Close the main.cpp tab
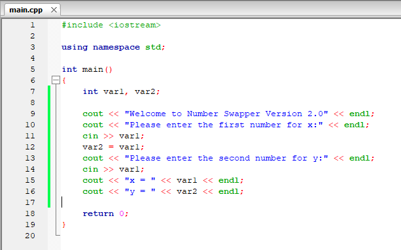 click(54, 10)
